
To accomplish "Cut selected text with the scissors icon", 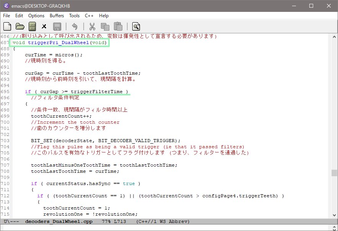I will pyautogui.click(x=92, y=26).
